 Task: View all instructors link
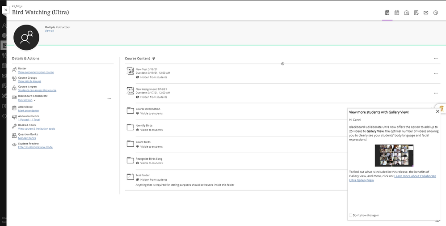49,31
